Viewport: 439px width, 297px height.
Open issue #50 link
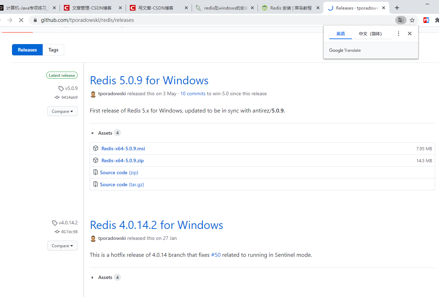point(216,255)
